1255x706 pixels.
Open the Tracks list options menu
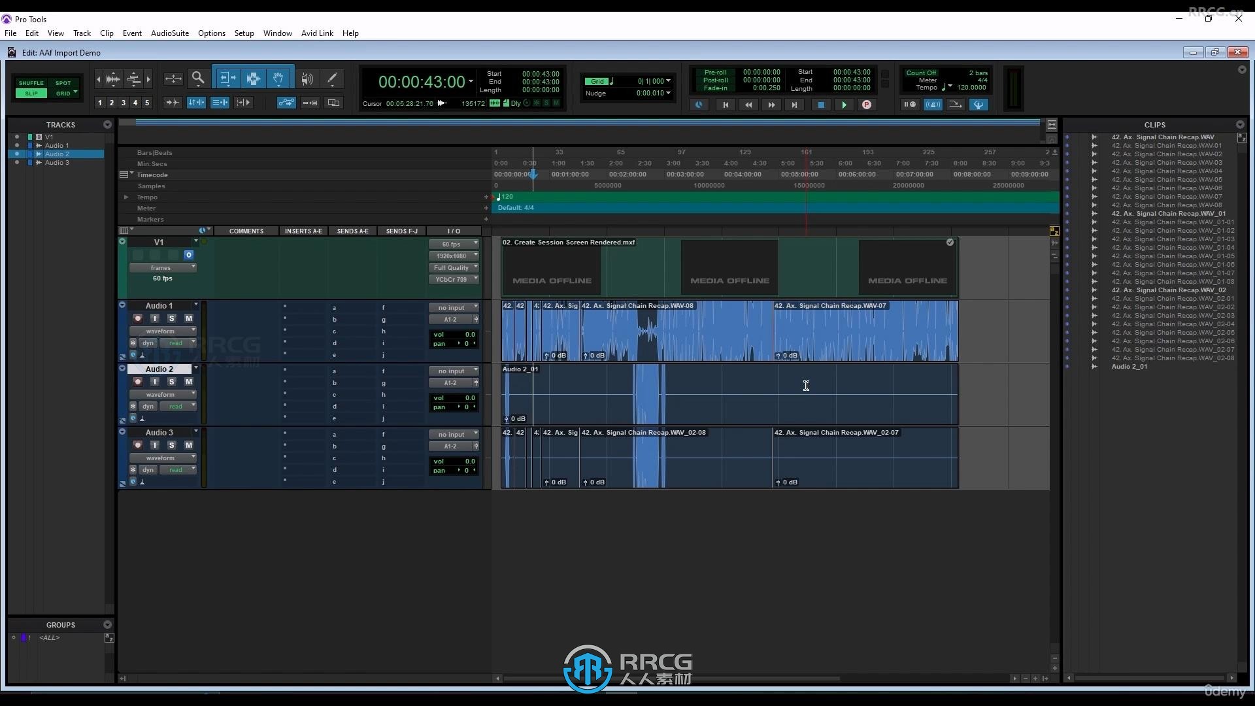107,125
